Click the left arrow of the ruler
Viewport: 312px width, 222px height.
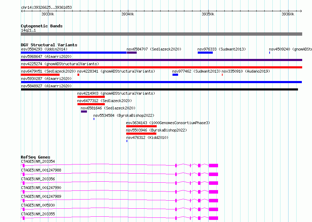coord(22,11)
